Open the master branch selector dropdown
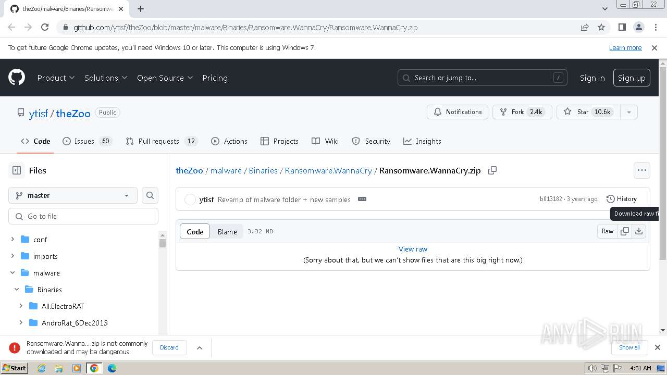The width and height of the screenshot is (667, 375). click(73, 195)
